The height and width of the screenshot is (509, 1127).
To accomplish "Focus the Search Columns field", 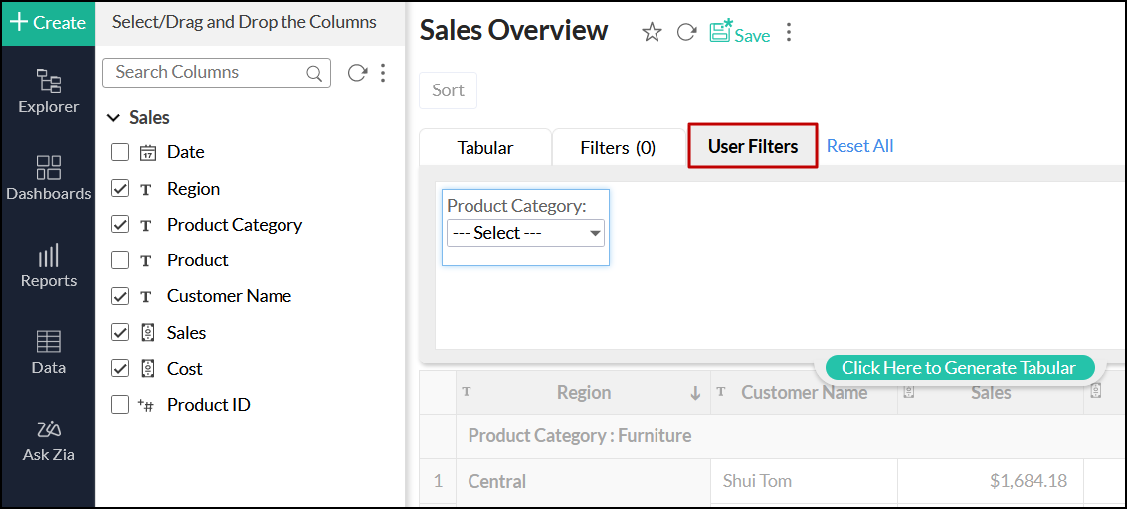I will coord(209,73).
